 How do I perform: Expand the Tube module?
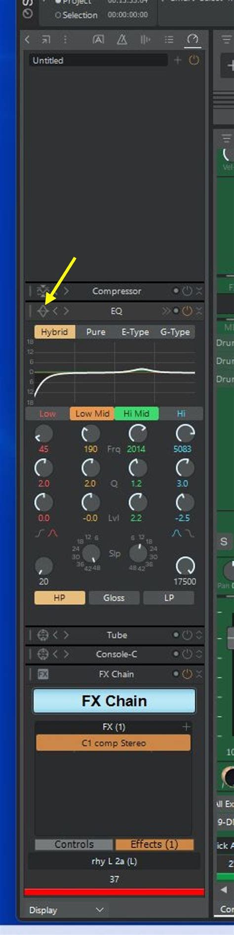(x=199, y=635)
